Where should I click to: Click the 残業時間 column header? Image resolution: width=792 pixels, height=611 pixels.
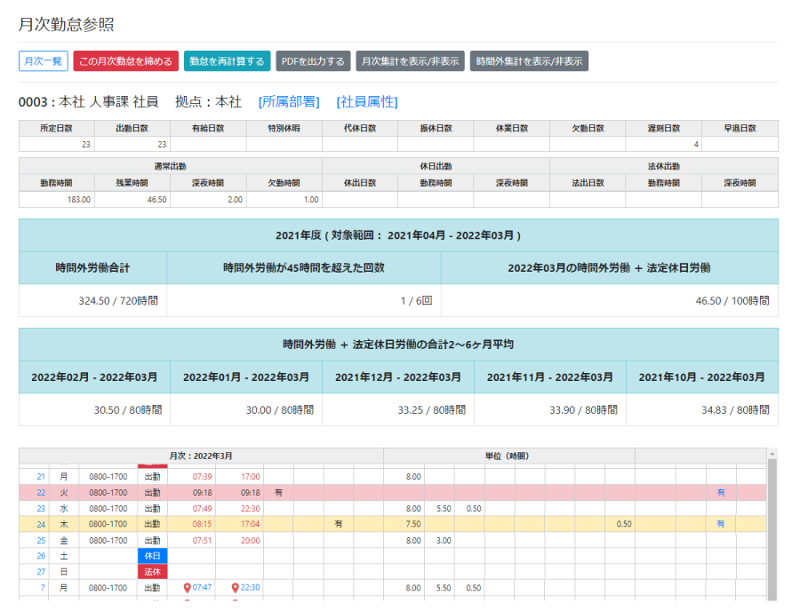(132, 183)
